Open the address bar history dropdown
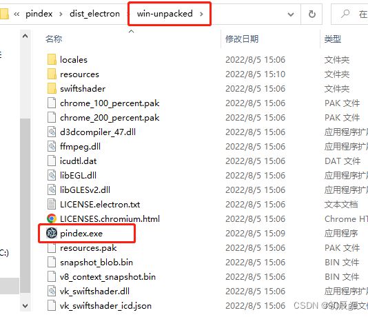 [x=291, y=14]
